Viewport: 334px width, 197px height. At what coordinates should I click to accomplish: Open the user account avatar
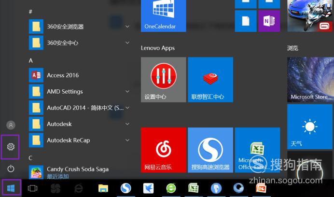(11, 125)
